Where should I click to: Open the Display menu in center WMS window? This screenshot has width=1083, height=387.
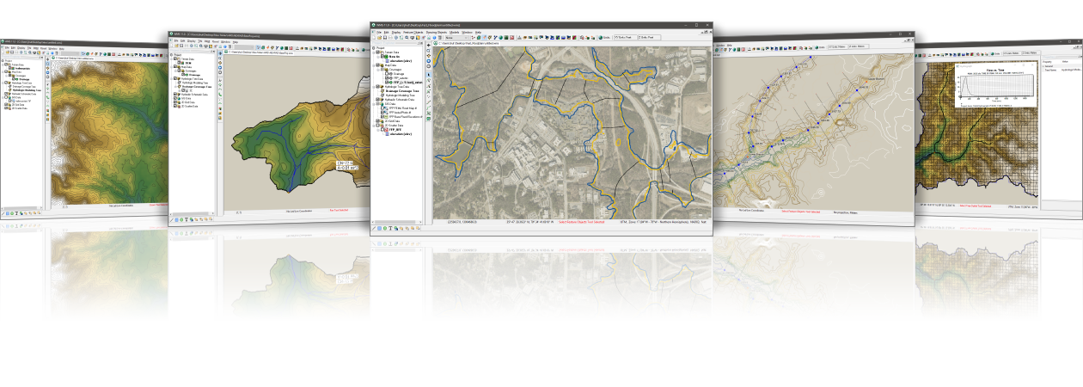[396, 33]
